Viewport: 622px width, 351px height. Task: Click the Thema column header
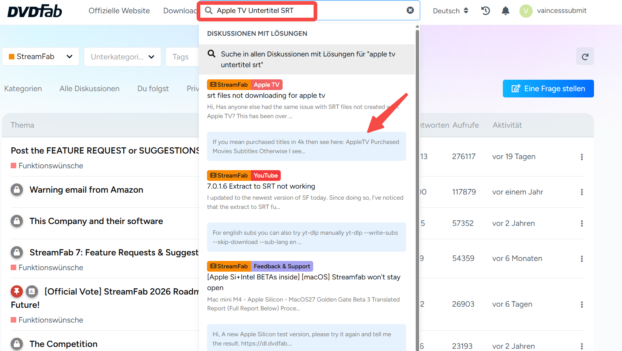pyautogui.click(x=22, y=125)
